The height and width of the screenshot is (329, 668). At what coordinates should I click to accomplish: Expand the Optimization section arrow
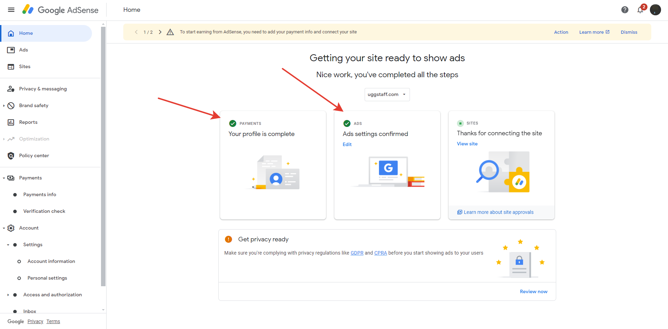click(4, 139)
